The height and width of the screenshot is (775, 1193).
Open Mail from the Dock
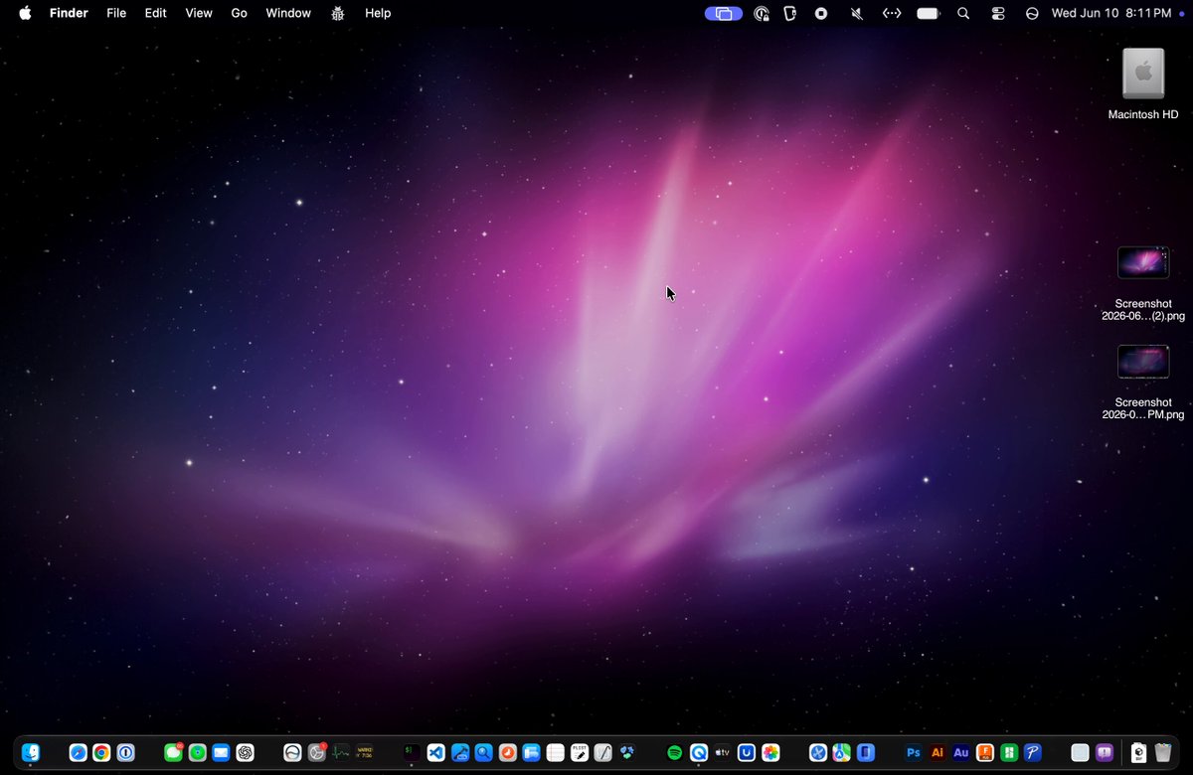[x=221, y=753]
